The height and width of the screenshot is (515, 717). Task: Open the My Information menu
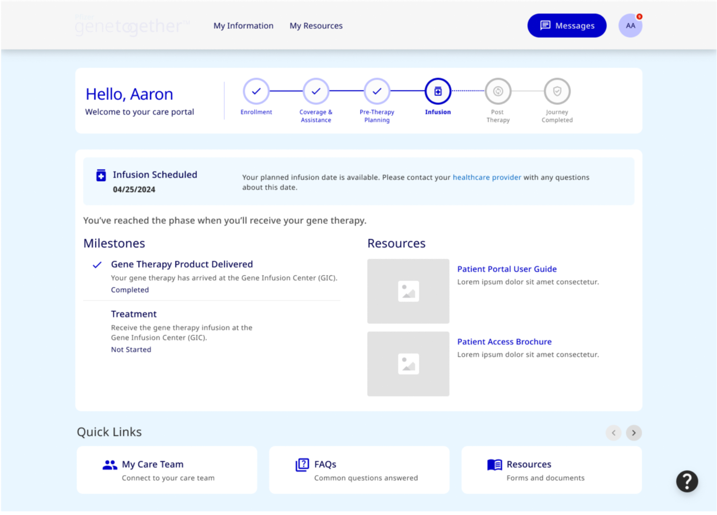pos(243,26)
